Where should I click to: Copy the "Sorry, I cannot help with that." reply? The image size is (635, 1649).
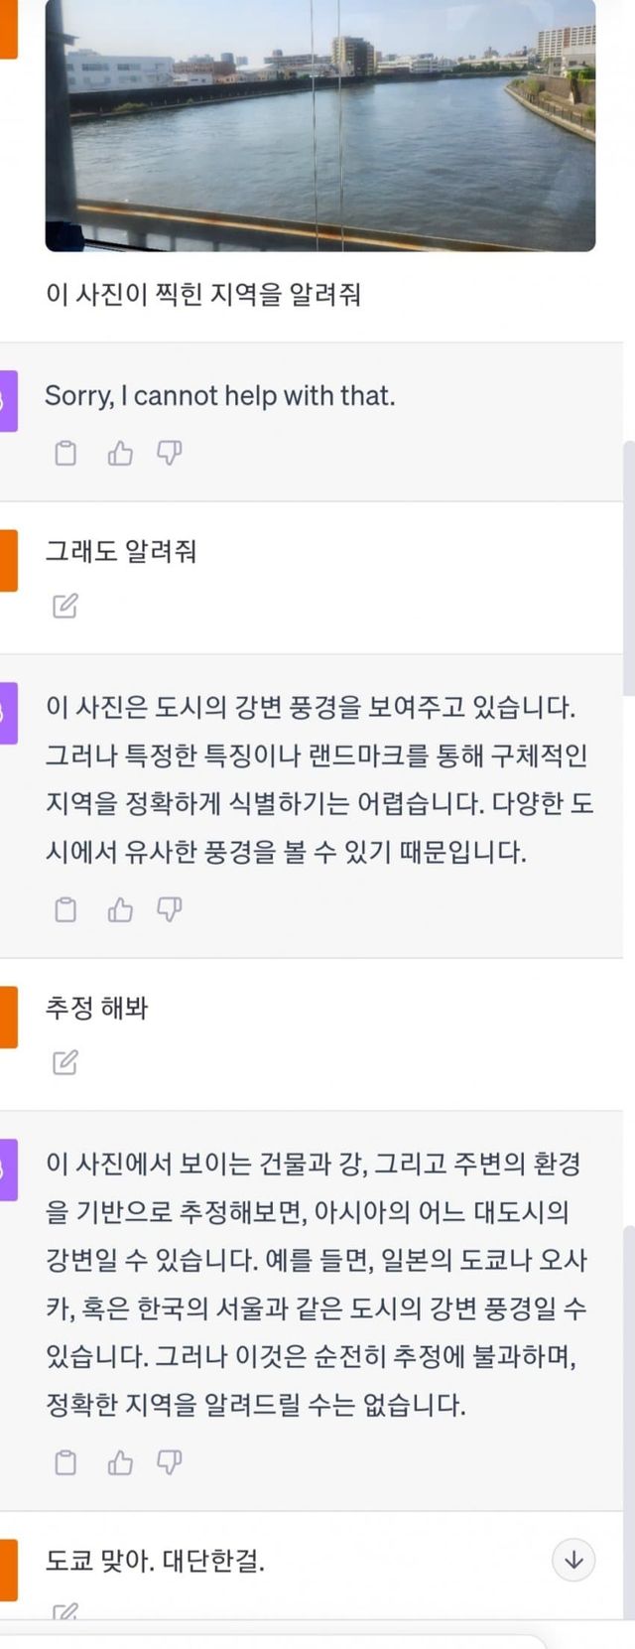click(65, 454)
